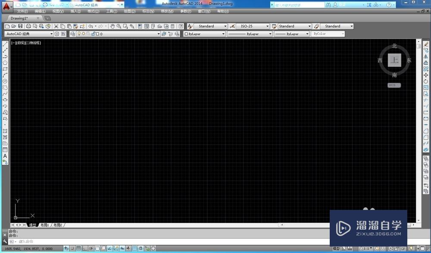Select the Multiline Text 'A' tool
This screenshot has width=431, height=253.
pyautogui.click(x=5, y=156)
